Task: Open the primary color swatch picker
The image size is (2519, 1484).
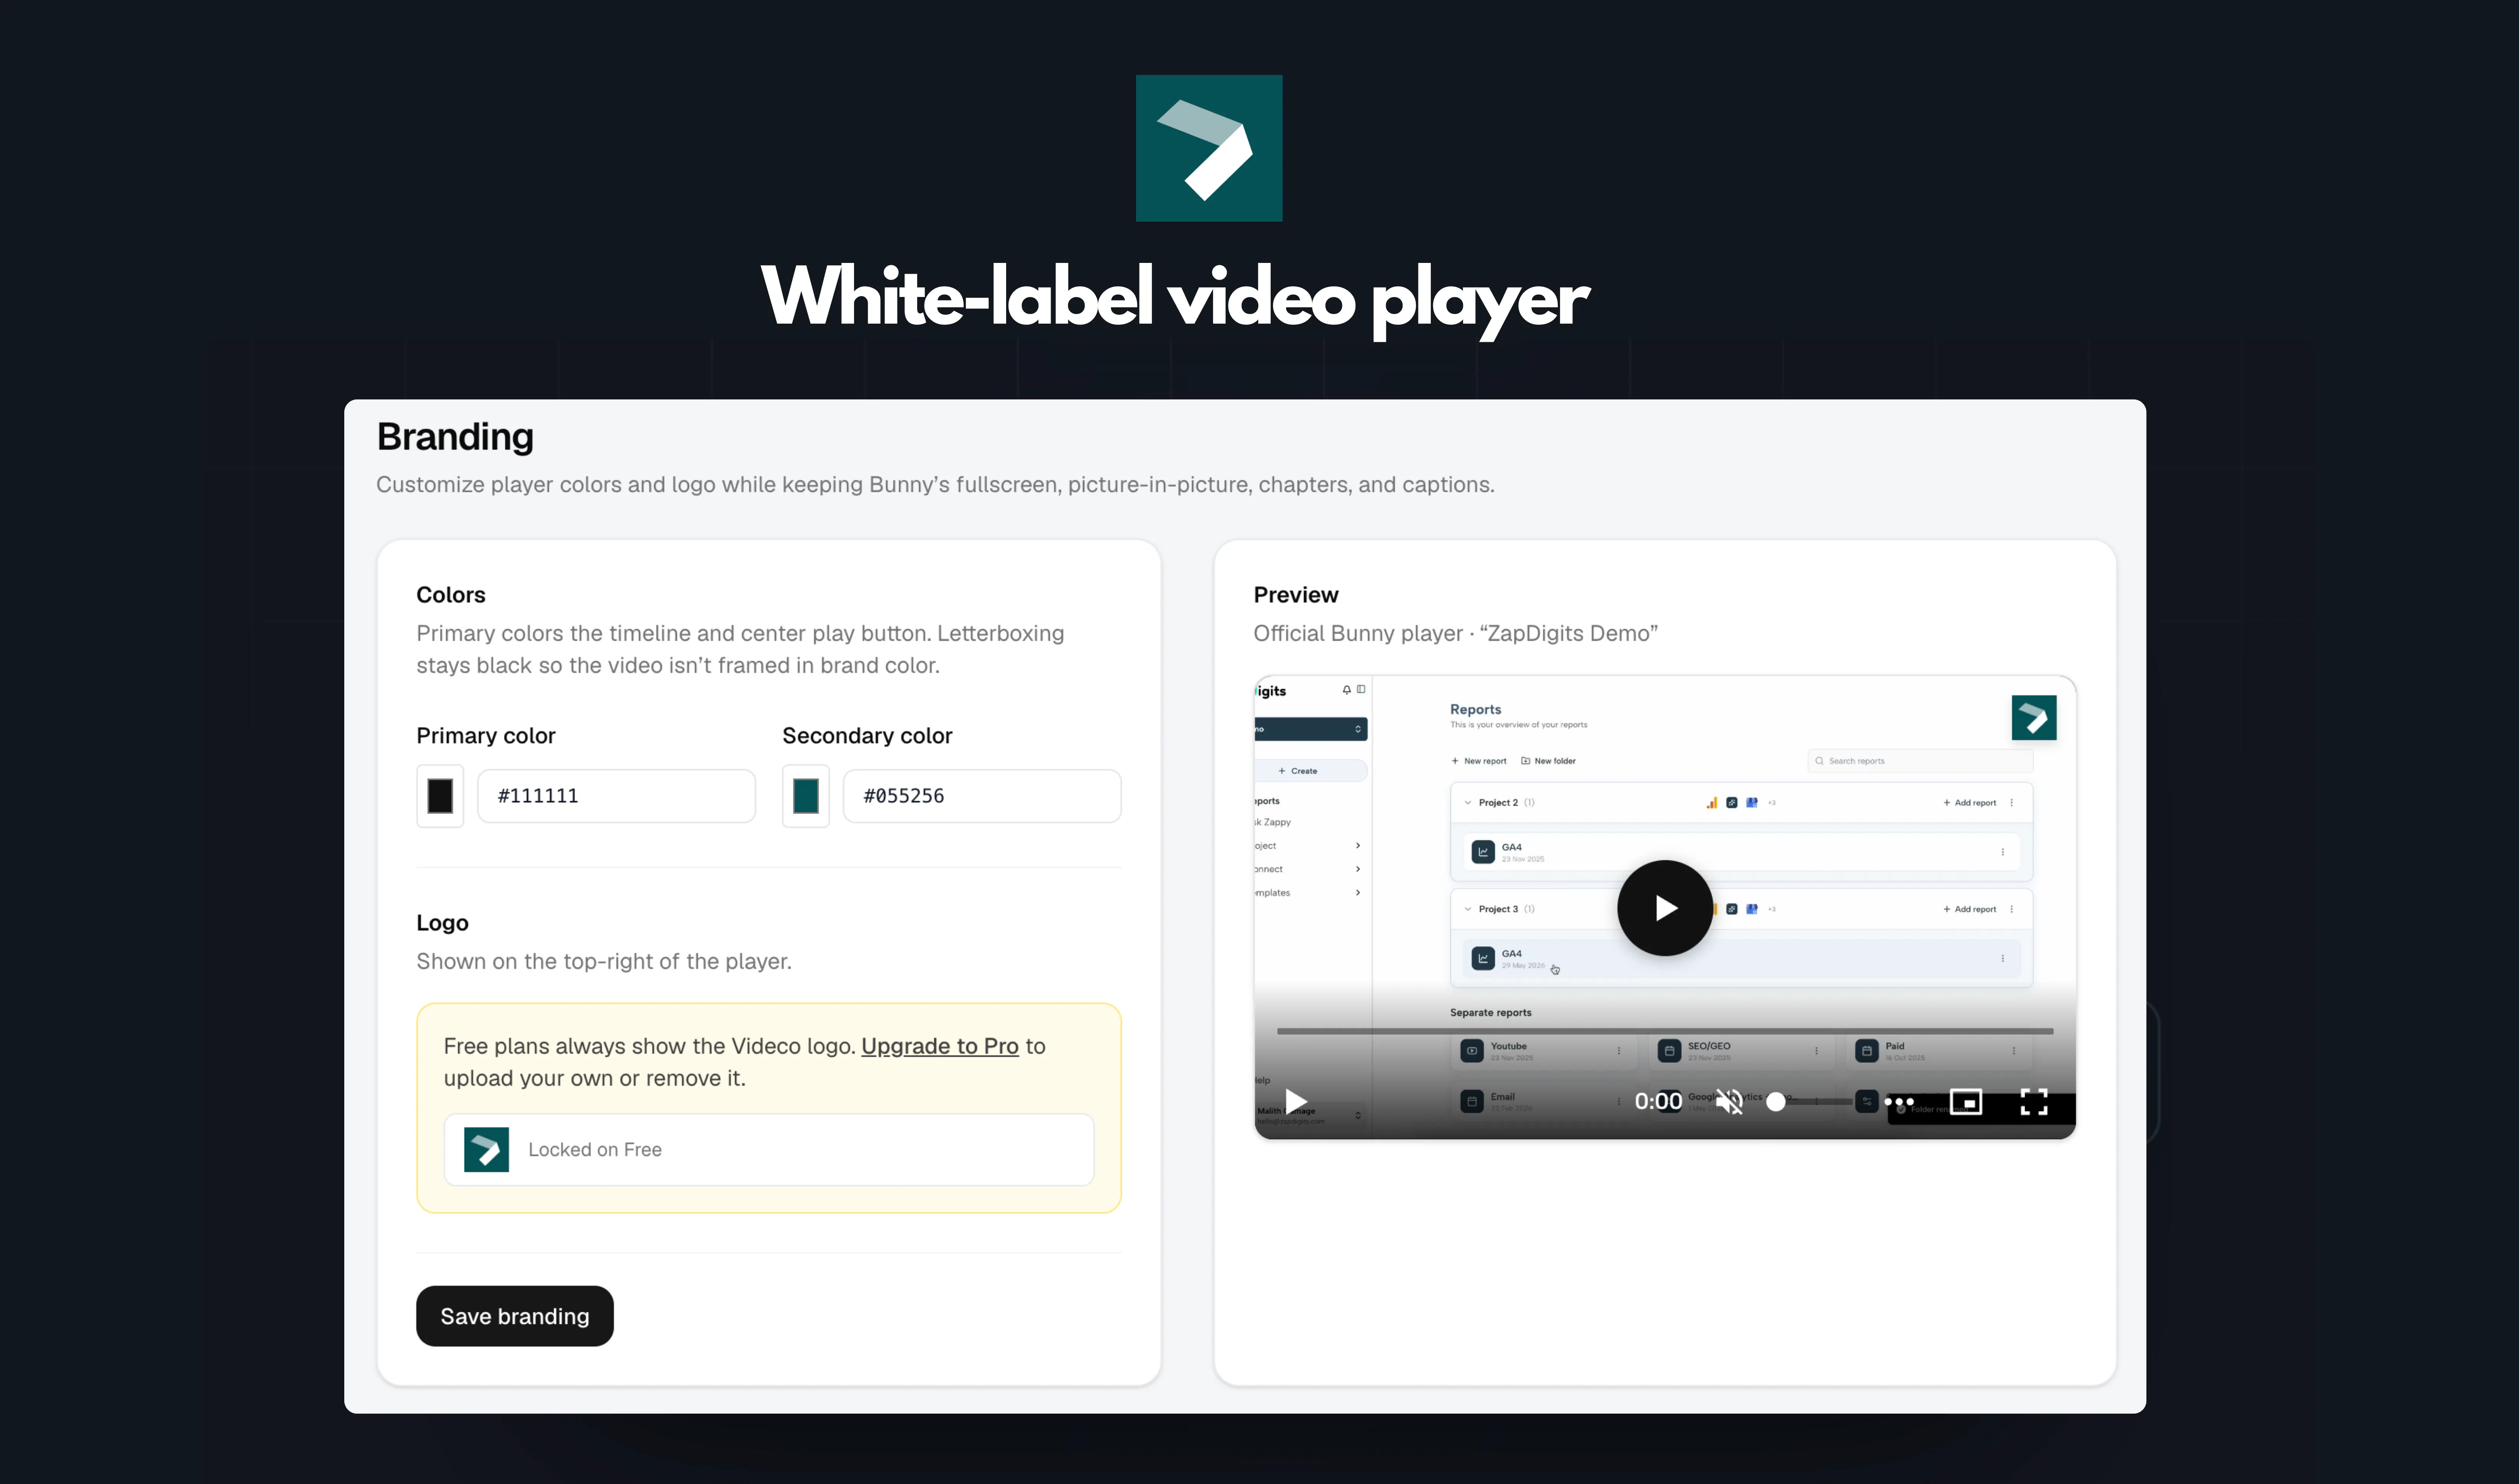Action: [x=440, y=796]
